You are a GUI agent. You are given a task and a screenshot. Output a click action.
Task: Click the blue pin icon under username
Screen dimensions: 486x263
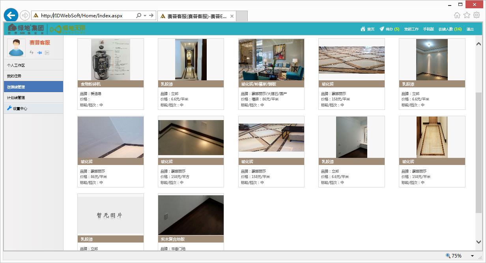[x=39, y=53]
